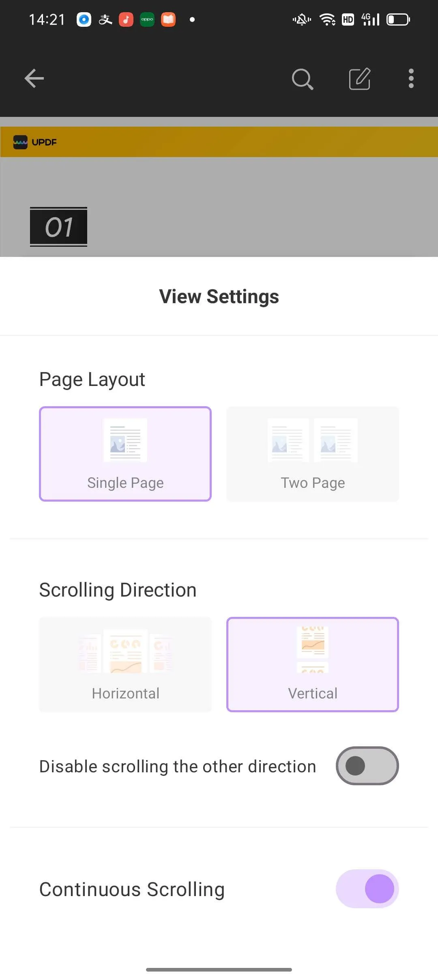
Task: Enable Disable scrolling the other direction switch
Action: point(367,766)
